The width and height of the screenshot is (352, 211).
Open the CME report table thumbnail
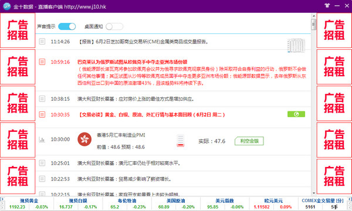pyautogui.click(x=296, y=46)
